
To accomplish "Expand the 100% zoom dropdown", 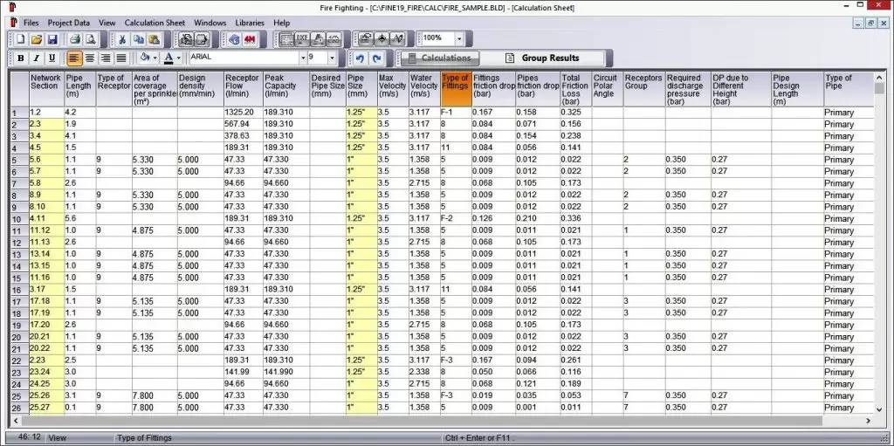I will 458,39.
